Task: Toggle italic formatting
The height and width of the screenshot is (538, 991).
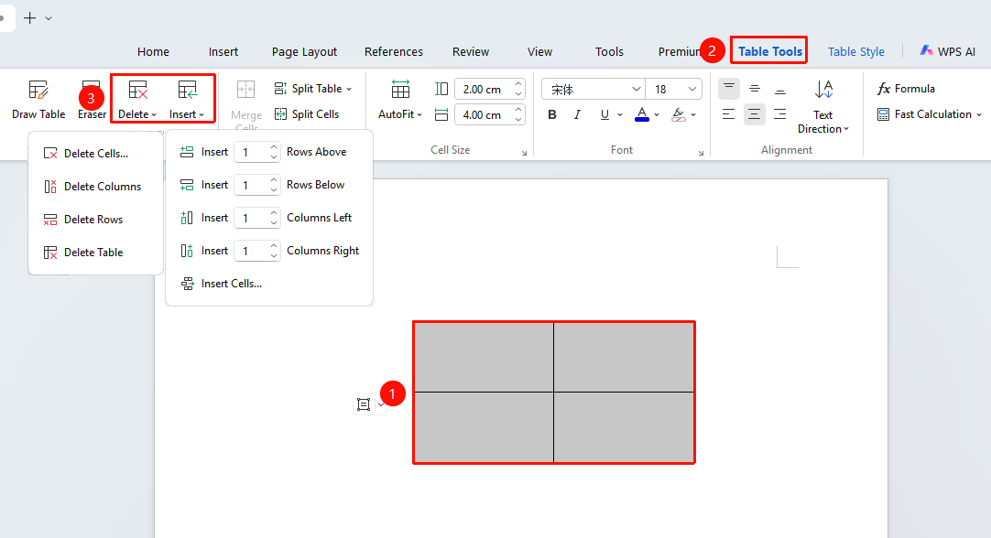Action: tap(577, 114)
